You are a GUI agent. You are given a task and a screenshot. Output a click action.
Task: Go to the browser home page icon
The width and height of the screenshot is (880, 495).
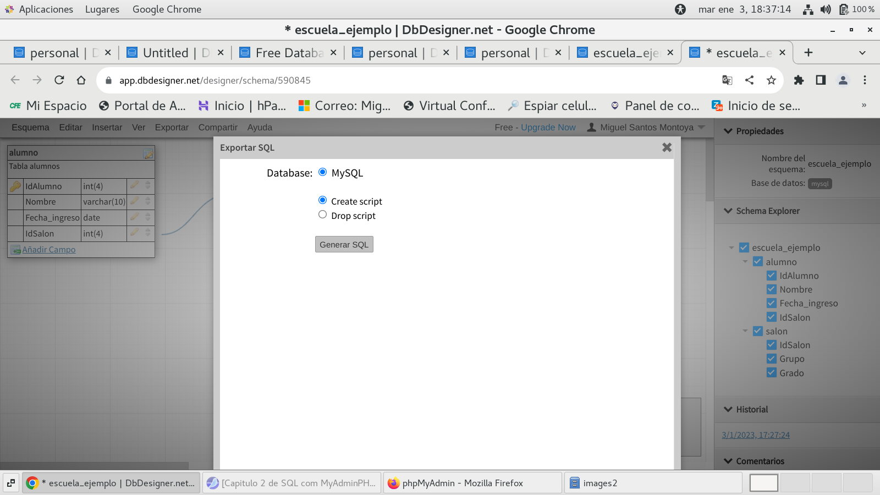click(81, 80)
